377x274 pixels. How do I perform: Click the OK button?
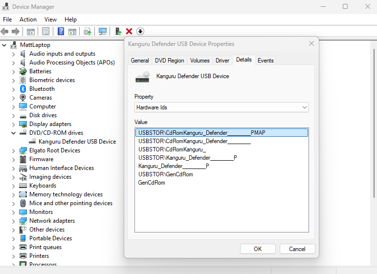[x=258, y=249]
